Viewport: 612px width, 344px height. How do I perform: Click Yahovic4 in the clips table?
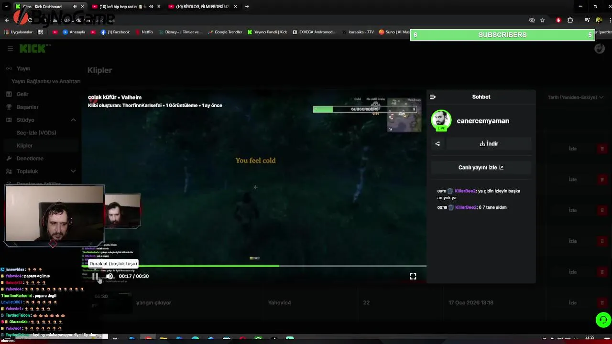(279, 303)
